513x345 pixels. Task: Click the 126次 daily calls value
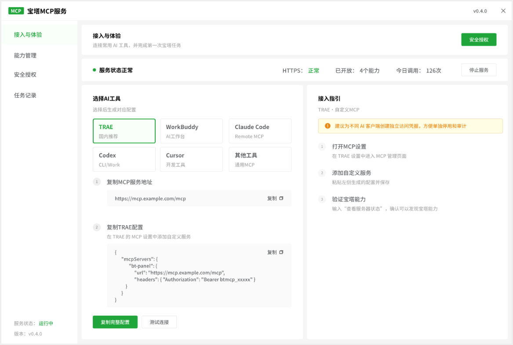pos(433,71)
